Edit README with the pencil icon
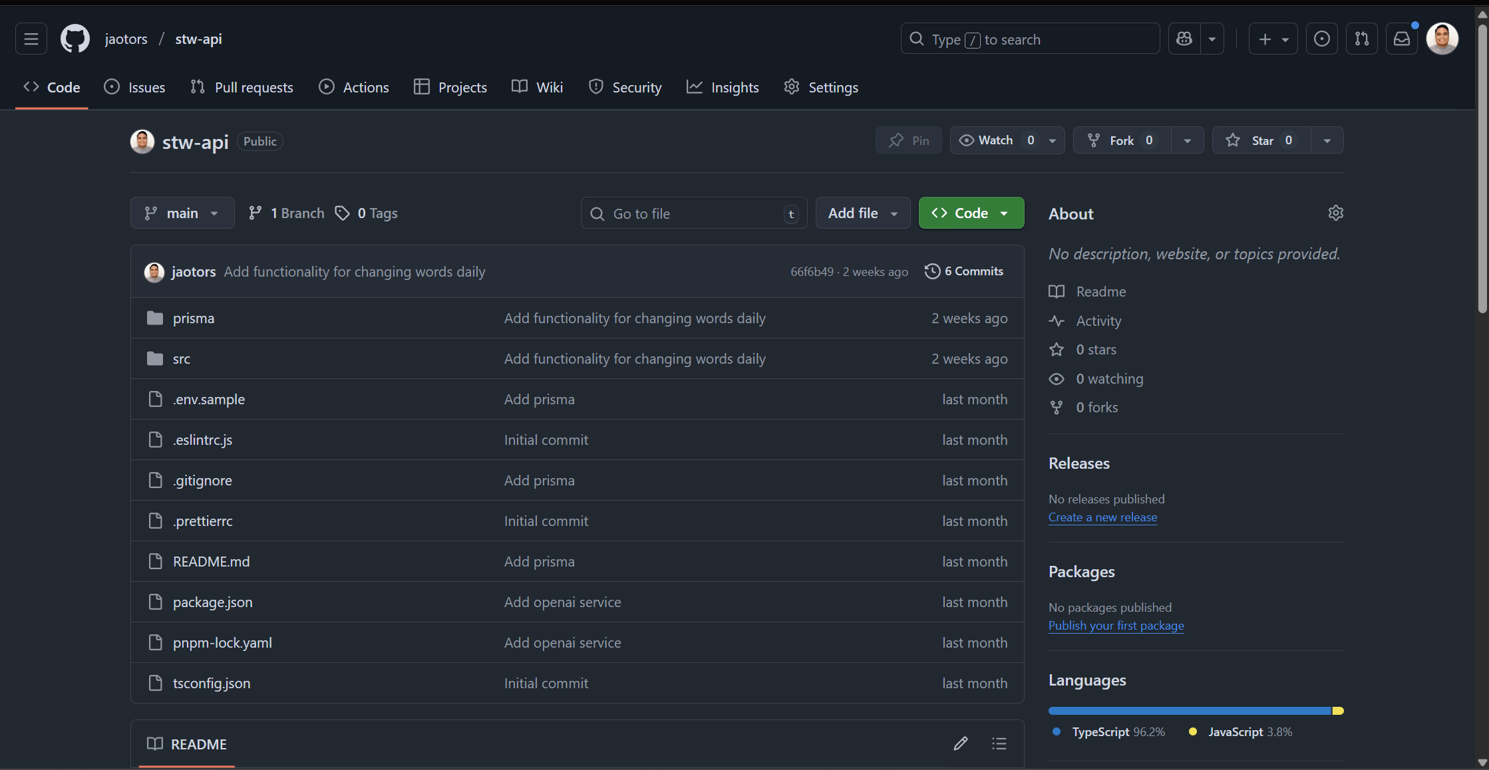This screenshot has height=770, width=1489. tap(960, 743)
